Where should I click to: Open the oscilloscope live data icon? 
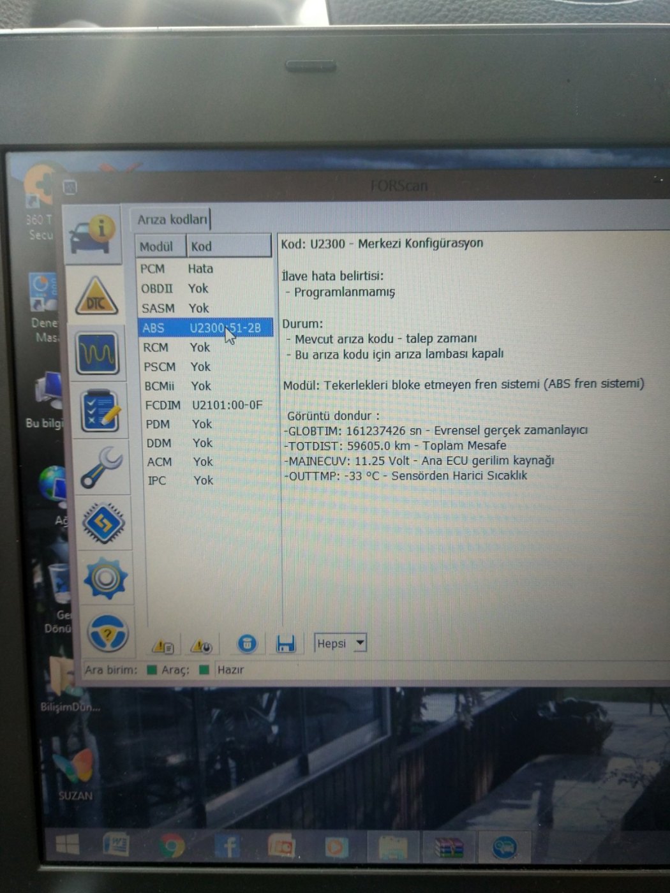[x=97, y=353]
